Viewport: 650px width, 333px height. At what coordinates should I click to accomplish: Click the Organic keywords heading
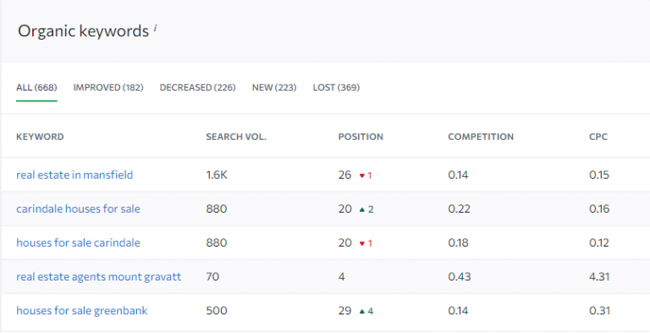(83, 31)
